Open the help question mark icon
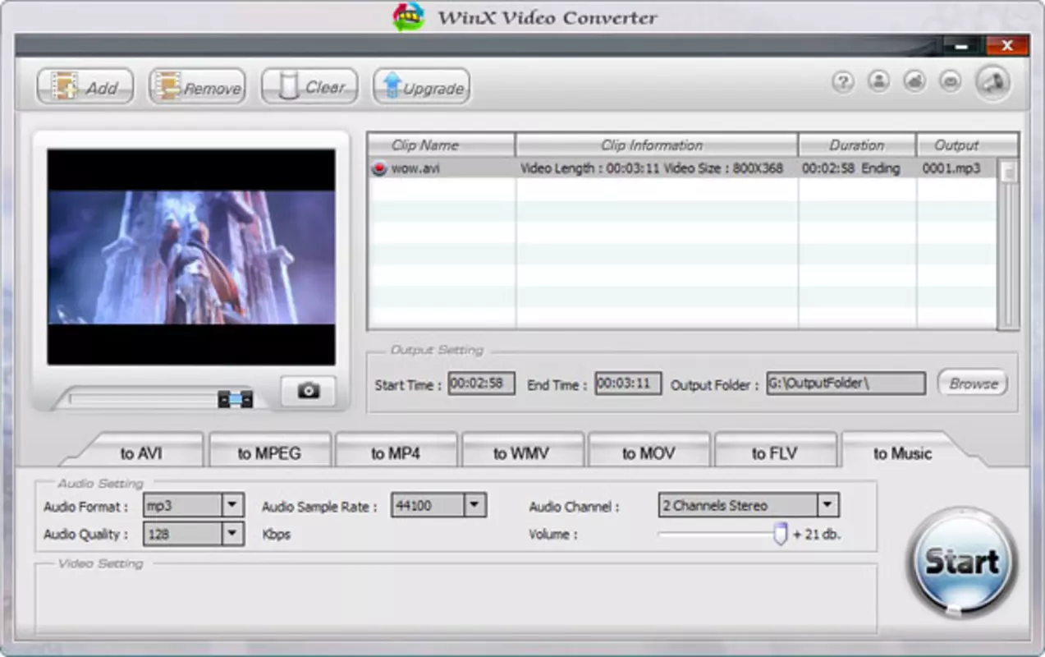This screenshot has width=1045, height=657. 843,81
